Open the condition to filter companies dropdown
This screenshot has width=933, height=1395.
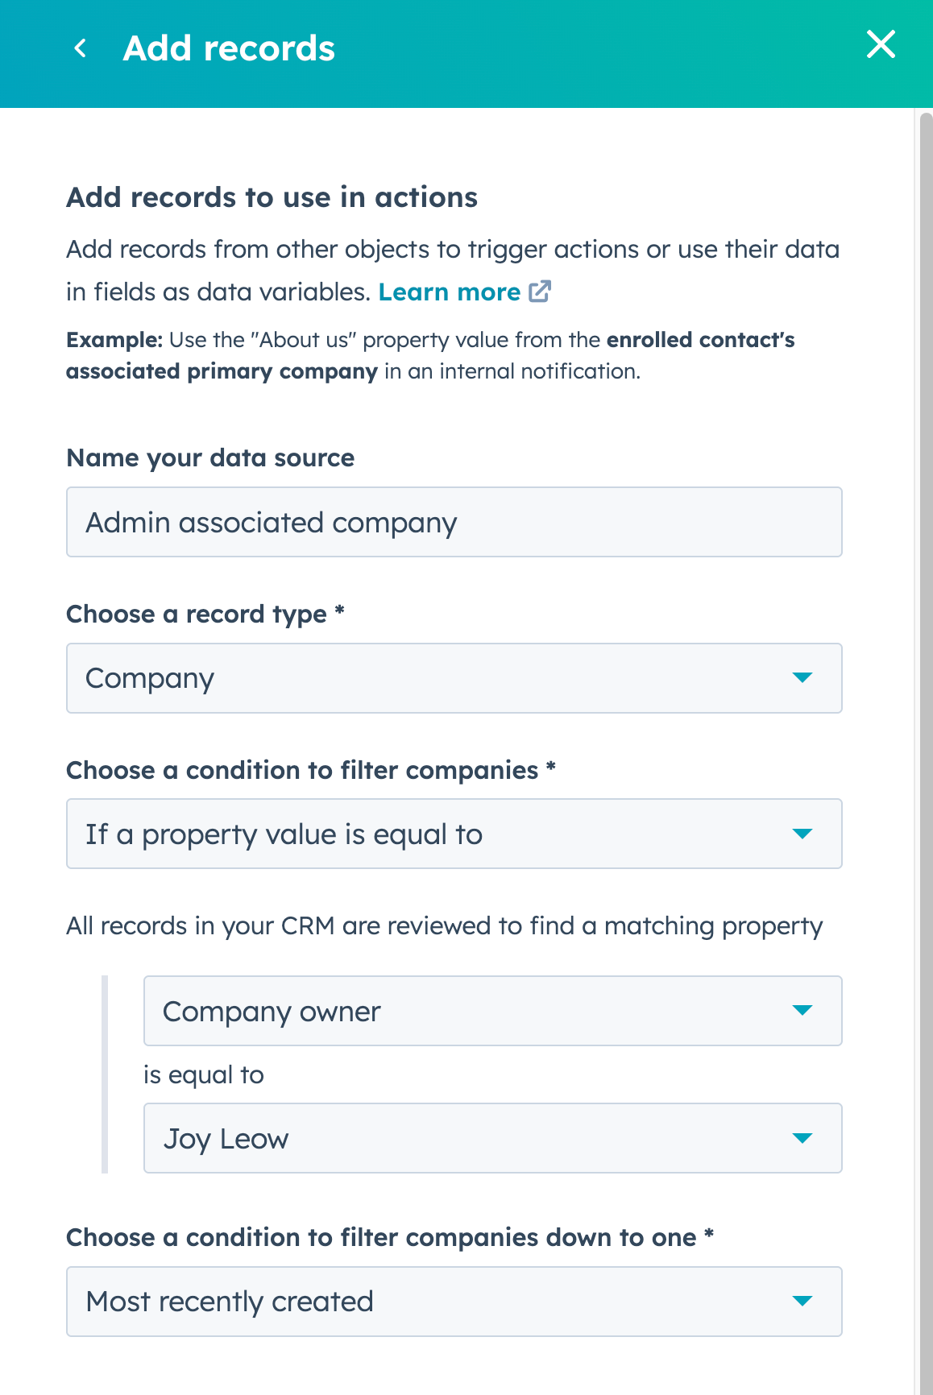point(454,834)
